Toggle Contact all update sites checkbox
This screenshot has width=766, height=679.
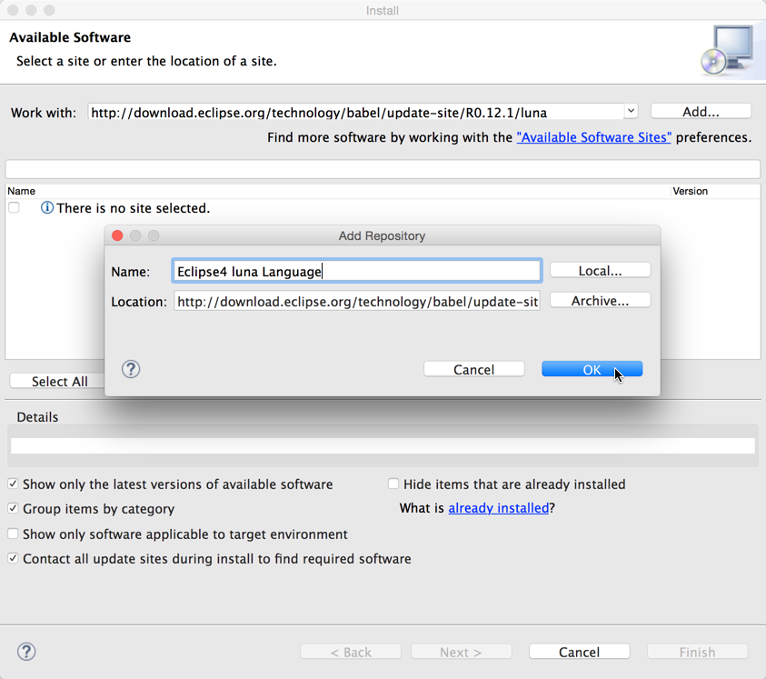(14, 558)
